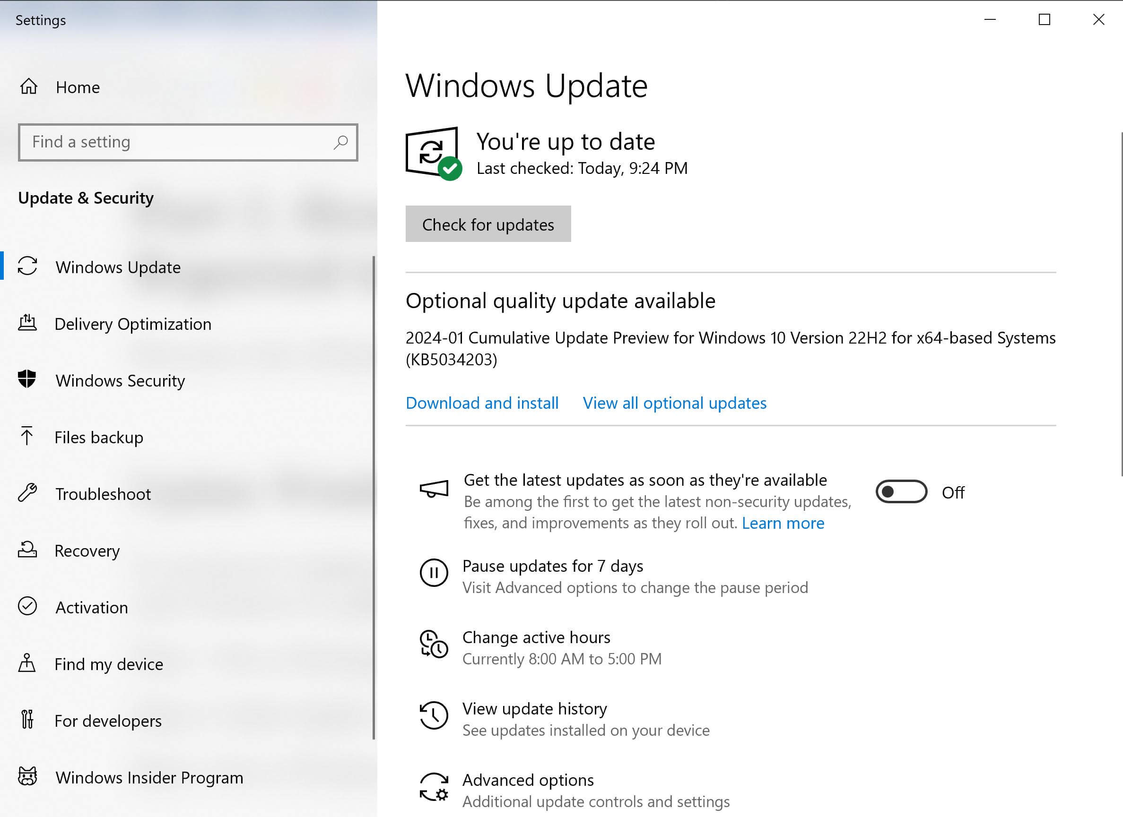This screenshot has width=1123, height=817.
Task: Enable getting latest updates as soon as available
Action: (901, 492)
